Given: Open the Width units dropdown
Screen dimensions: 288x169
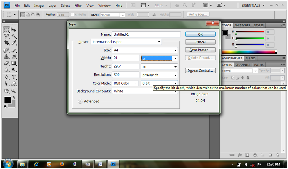Looking at the screenshot, I should coord(159,58).
